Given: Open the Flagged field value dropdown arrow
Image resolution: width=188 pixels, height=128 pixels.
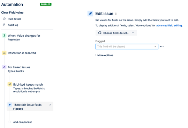Looking at the screenshot, I should click(155, 46).
